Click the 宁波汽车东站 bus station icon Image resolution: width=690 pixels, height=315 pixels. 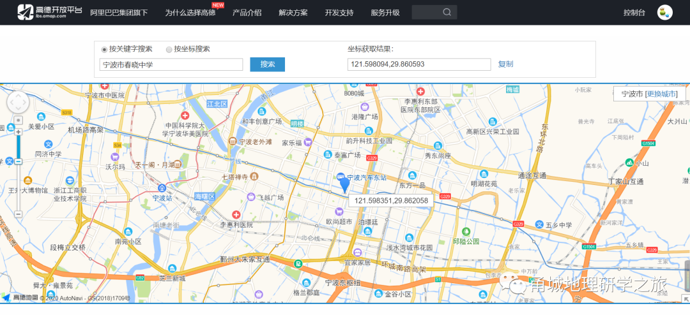point(341,177)
